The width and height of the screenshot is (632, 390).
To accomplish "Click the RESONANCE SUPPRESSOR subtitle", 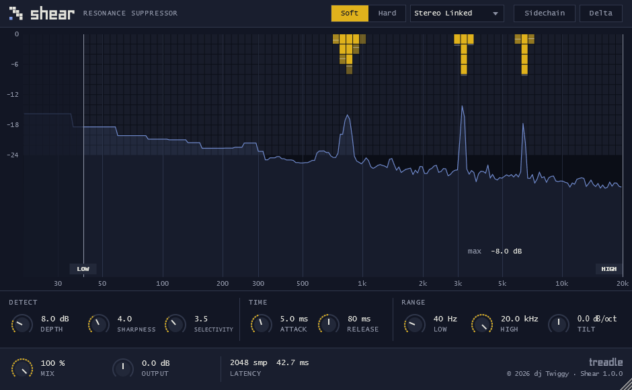I will (x=130, y=13).
